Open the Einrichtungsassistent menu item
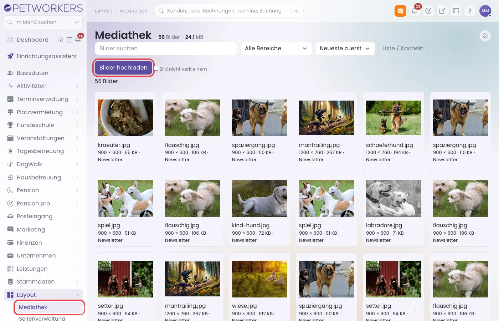This screenshot has width=499, height=321. pyautogui.click(x=43, y=56)
